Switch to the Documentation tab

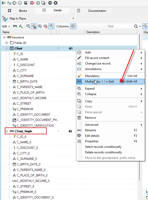click(x=92, y=11)
